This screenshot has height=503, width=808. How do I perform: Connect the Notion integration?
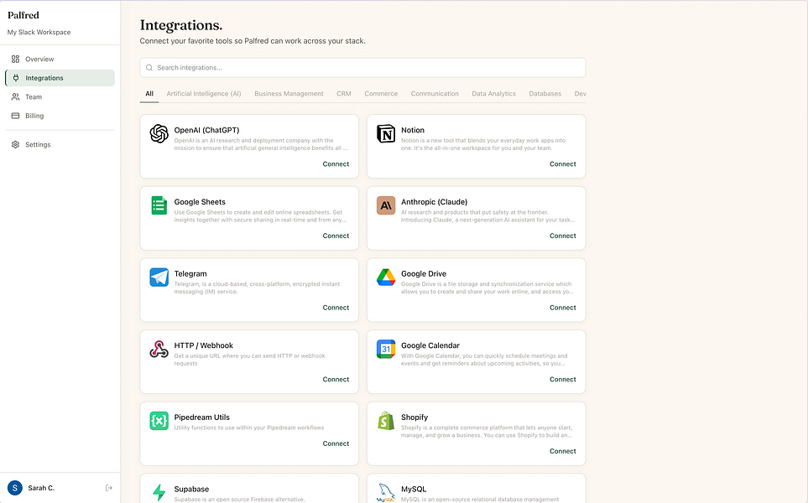coord(563,164)
